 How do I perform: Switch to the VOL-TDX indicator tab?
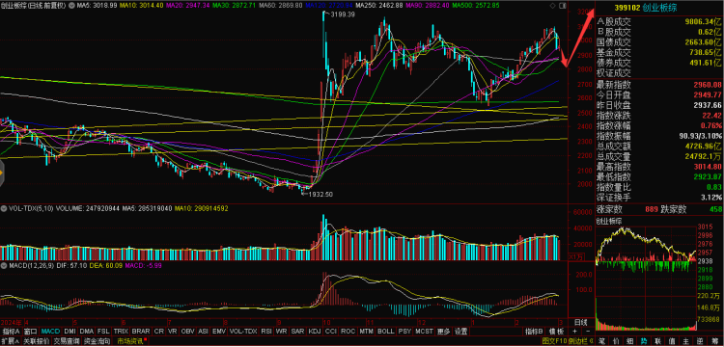[x=243, y=332]
